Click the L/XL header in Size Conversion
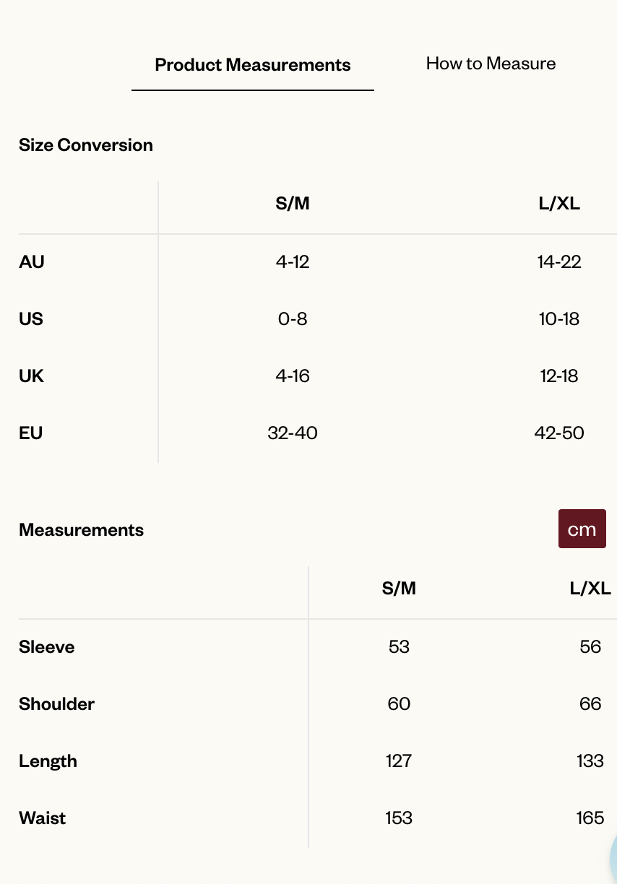The image size is (617, 884). coord(559,204)
